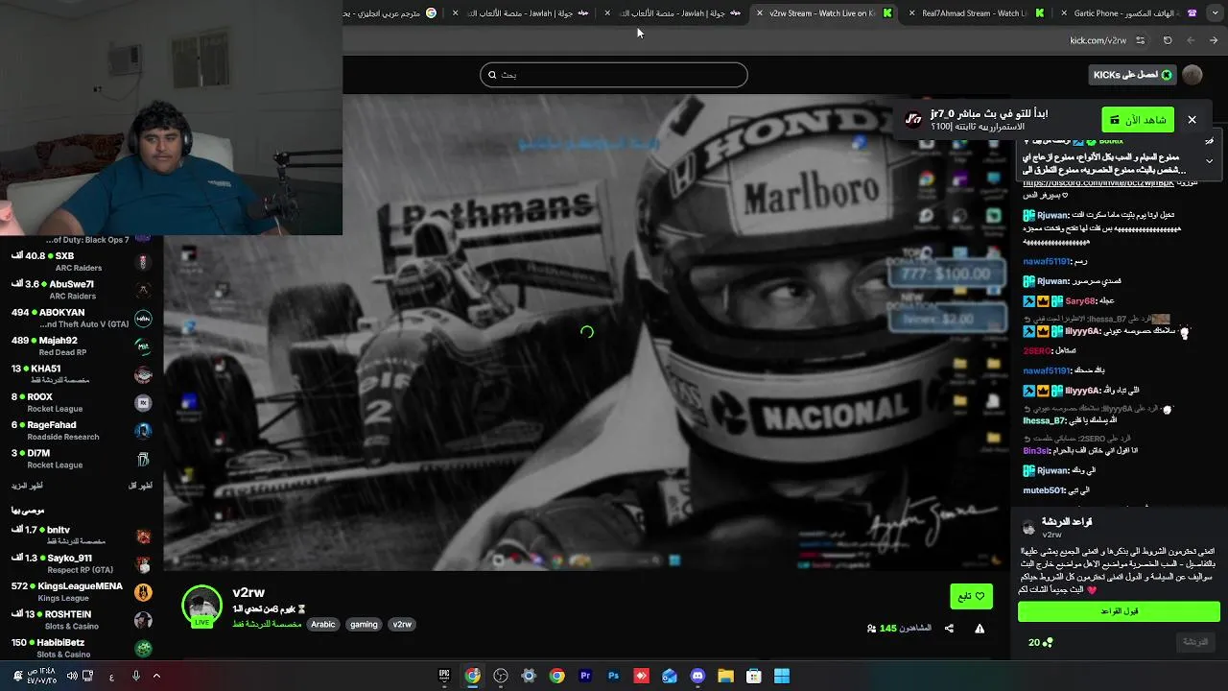Open File Explorer from the taskbar
The width and height of the screenshot is (1228, 691).
[x=725, y=676]
